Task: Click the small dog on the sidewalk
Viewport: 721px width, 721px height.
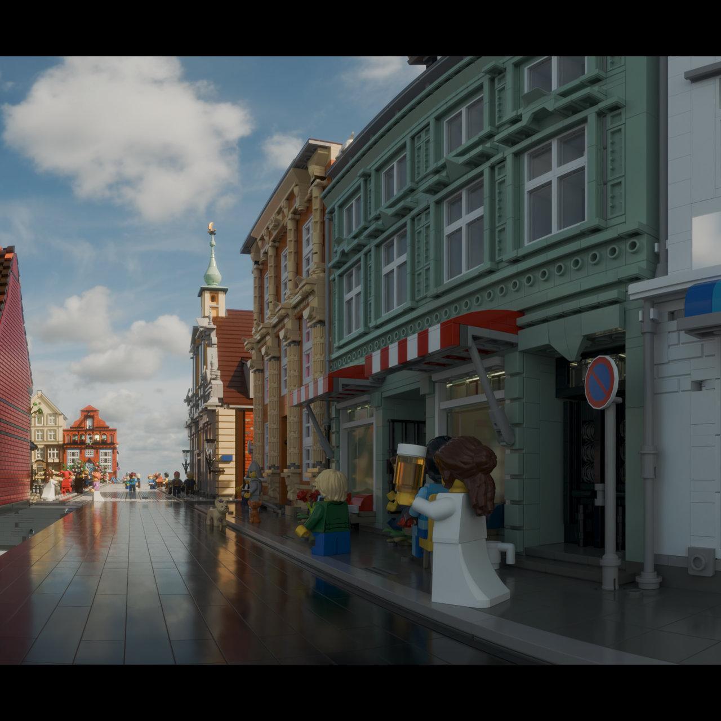Action: pyautogui.click(x=217, y=513)
